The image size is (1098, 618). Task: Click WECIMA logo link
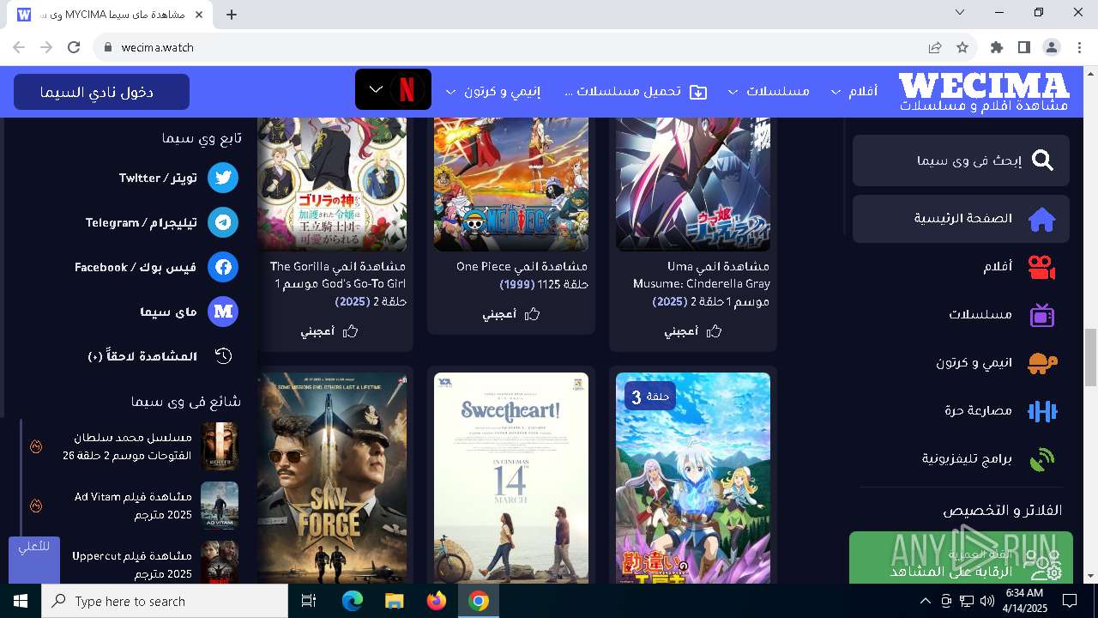tap(984, 92)
